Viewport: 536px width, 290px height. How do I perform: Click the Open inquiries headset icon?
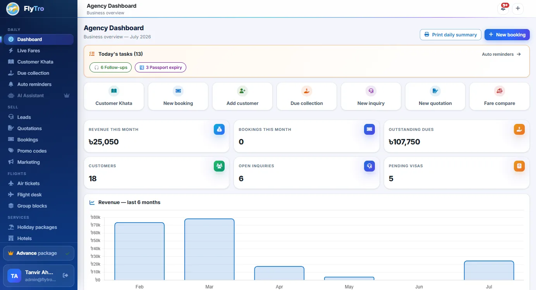[369, 166]
